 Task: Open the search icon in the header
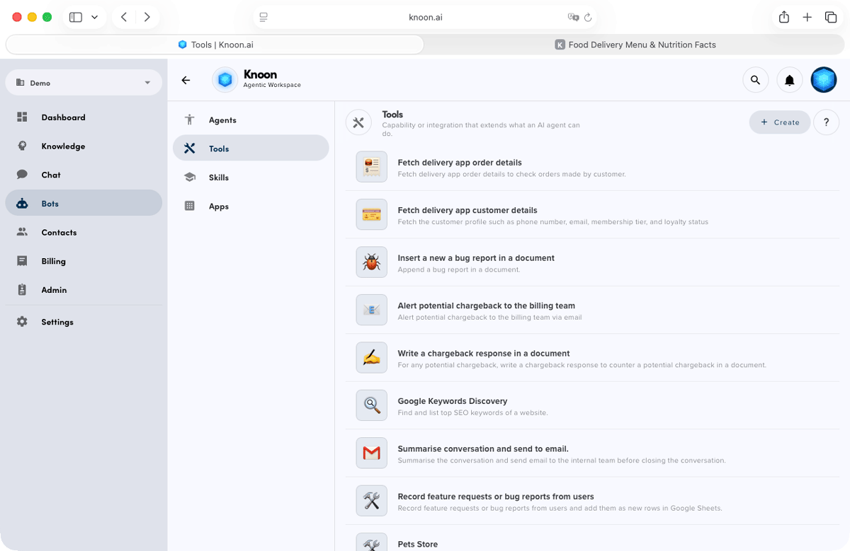pos(755,80)
